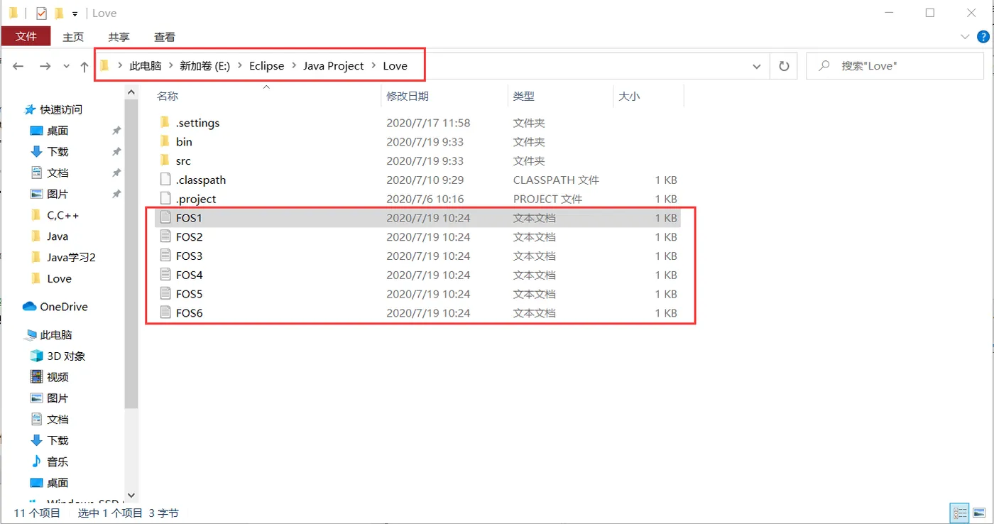Screen dimensions: 994x524
Task: Expand the address bar history dropdown
Action: click(757, 66)
